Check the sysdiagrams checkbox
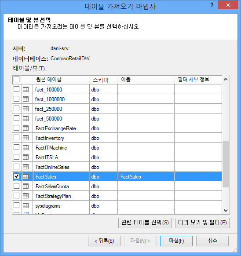Image resolution: width=241 pixels, height=256 pixels. (16, 205)
